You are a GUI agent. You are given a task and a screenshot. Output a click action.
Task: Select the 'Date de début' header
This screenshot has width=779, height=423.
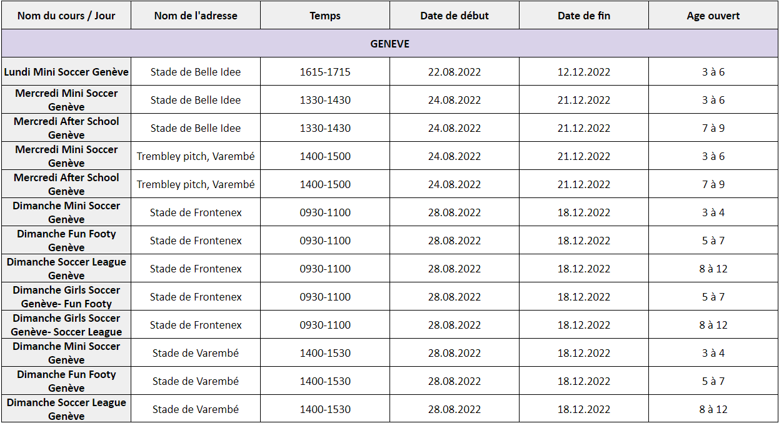pyautogui.click(x=455, y=16)
